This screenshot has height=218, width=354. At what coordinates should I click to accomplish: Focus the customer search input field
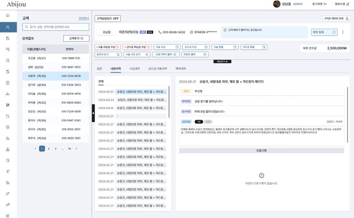coord(56,27)
